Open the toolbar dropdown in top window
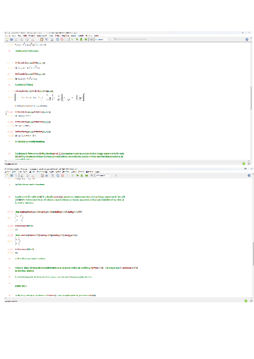 (102, 39)
